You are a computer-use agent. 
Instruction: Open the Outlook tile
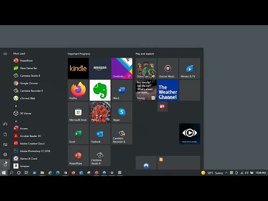click(100, 134)
